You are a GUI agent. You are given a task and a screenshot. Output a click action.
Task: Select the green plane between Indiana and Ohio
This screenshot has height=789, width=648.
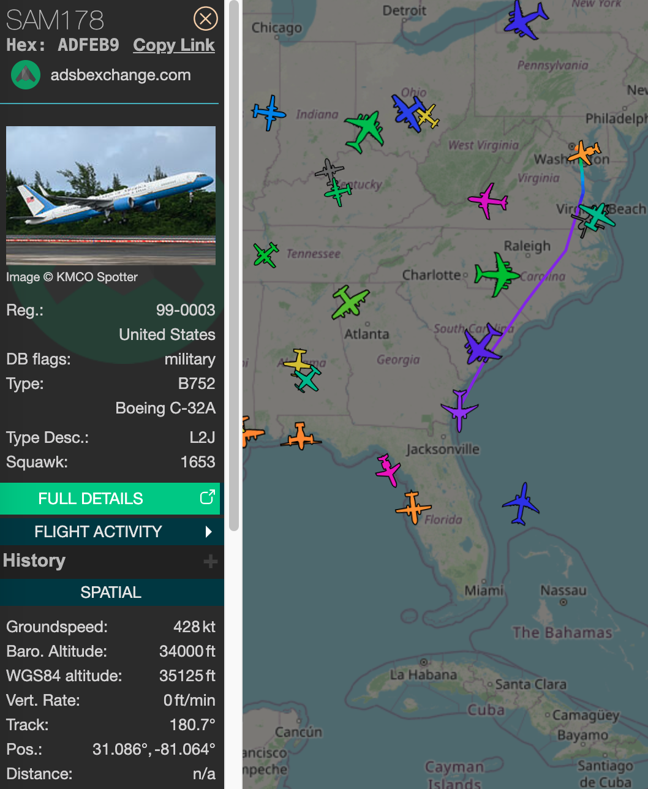(x=365, y=130)
